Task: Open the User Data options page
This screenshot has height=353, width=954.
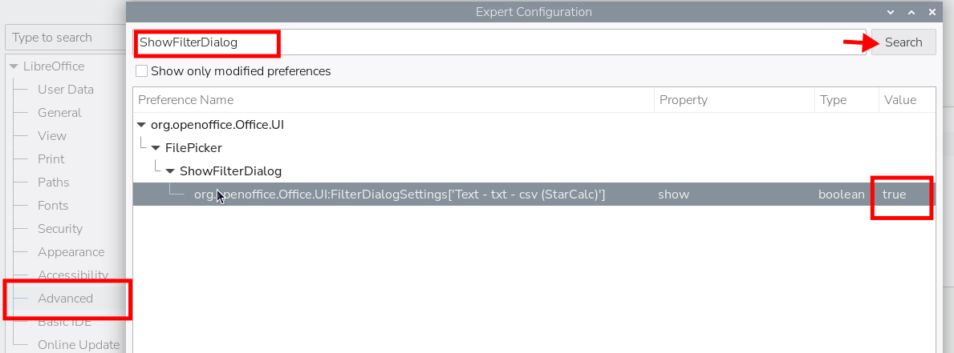Action: tap(66, 89)
